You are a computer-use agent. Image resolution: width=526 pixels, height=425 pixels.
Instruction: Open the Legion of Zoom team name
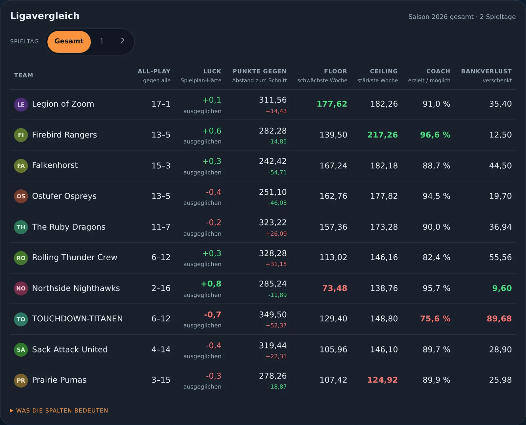point(63,104)
